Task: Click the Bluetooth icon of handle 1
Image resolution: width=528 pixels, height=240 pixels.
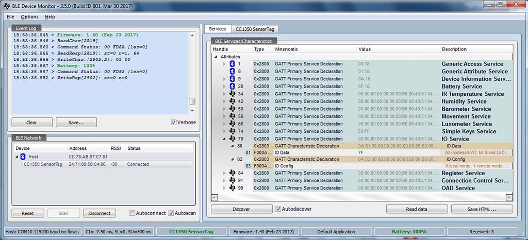Action: tap(232, 64)
